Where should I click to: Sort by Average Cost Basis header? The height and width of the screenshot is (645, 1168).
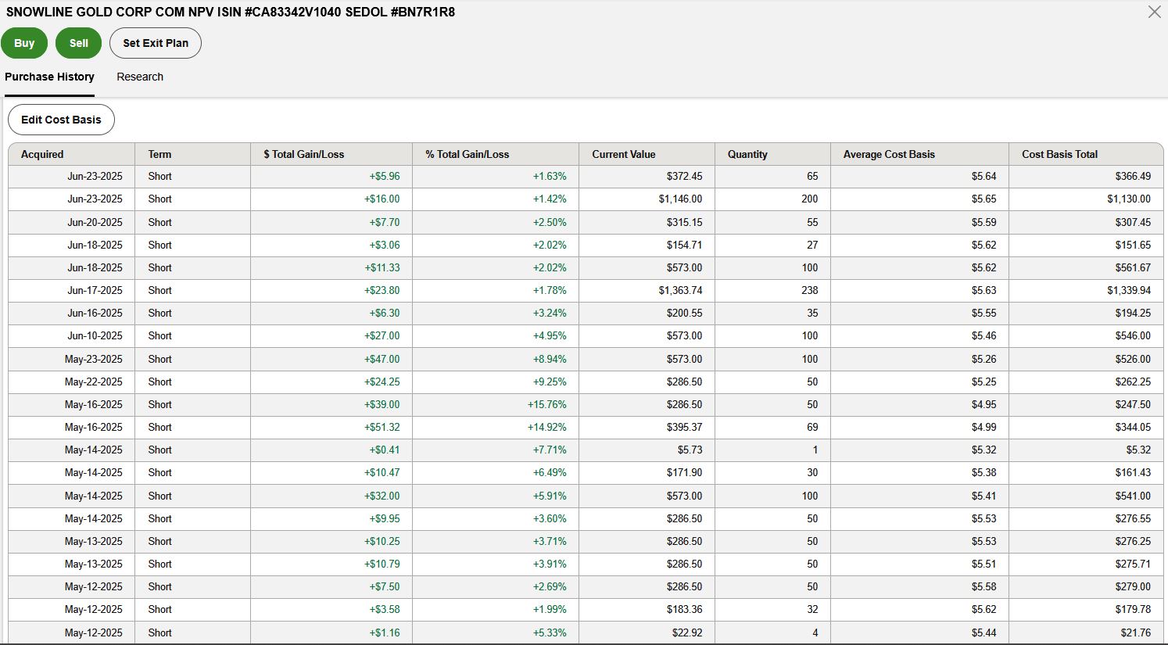(x=889, y=154)
